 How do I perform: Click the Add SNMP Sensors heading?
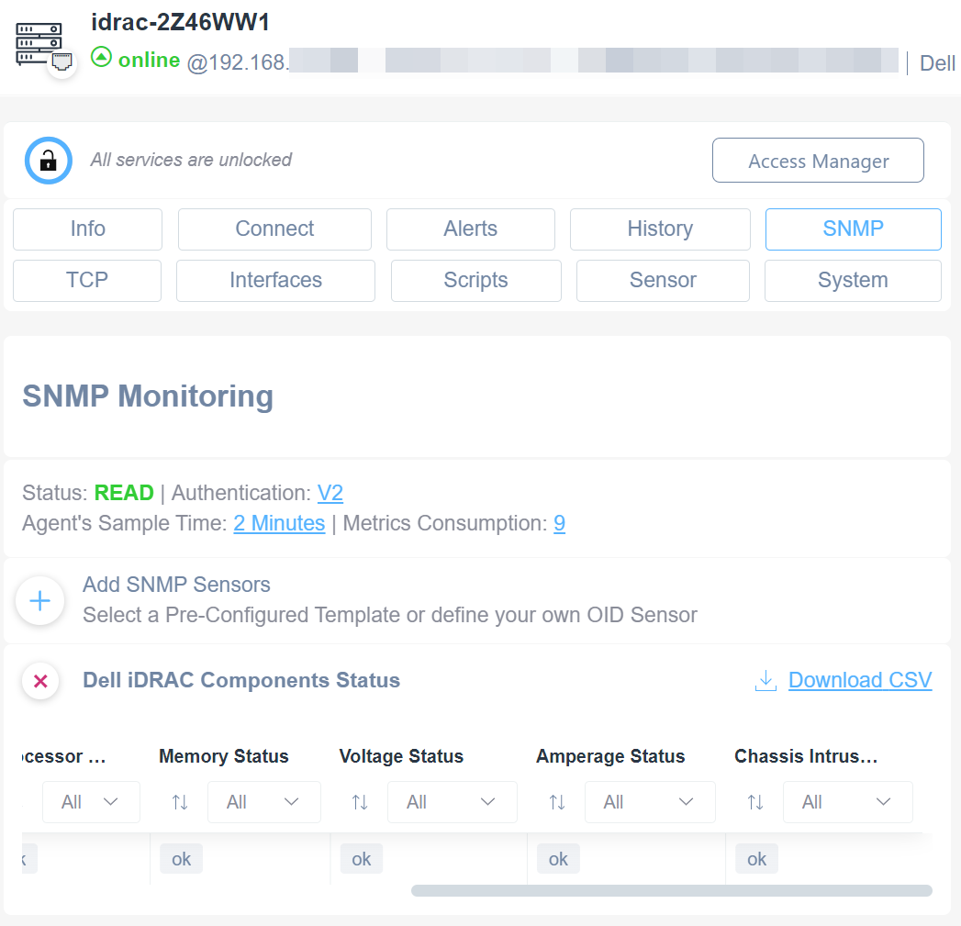pos(176,585)
